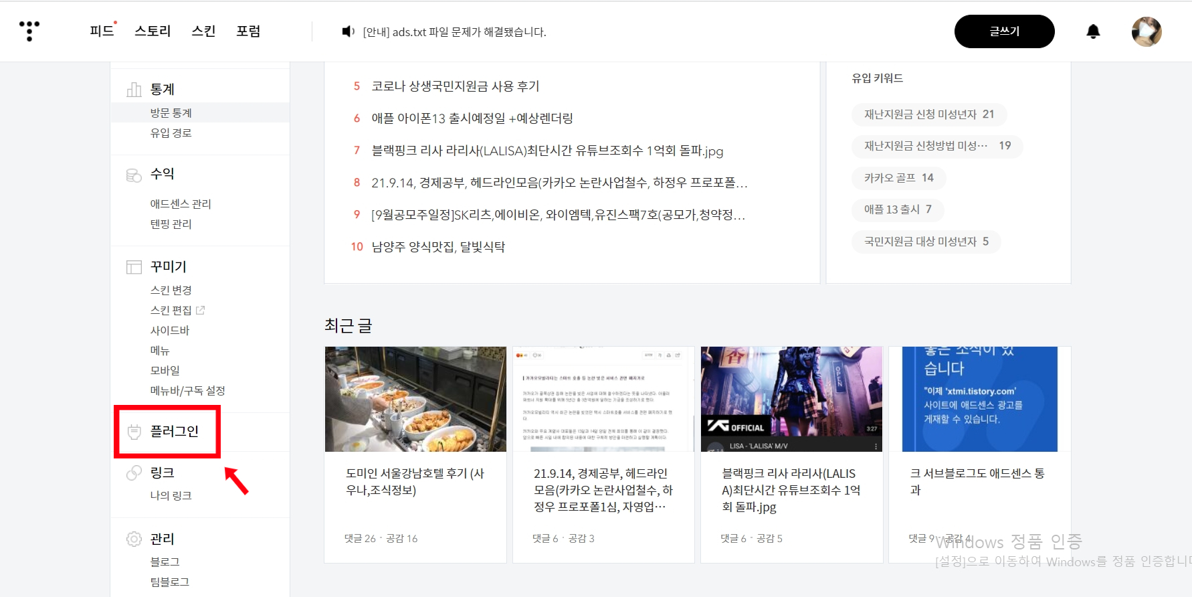The image size is (1192, 597).
Task: Open 스킨 변경 menu item
Action: tap(171, 290)
